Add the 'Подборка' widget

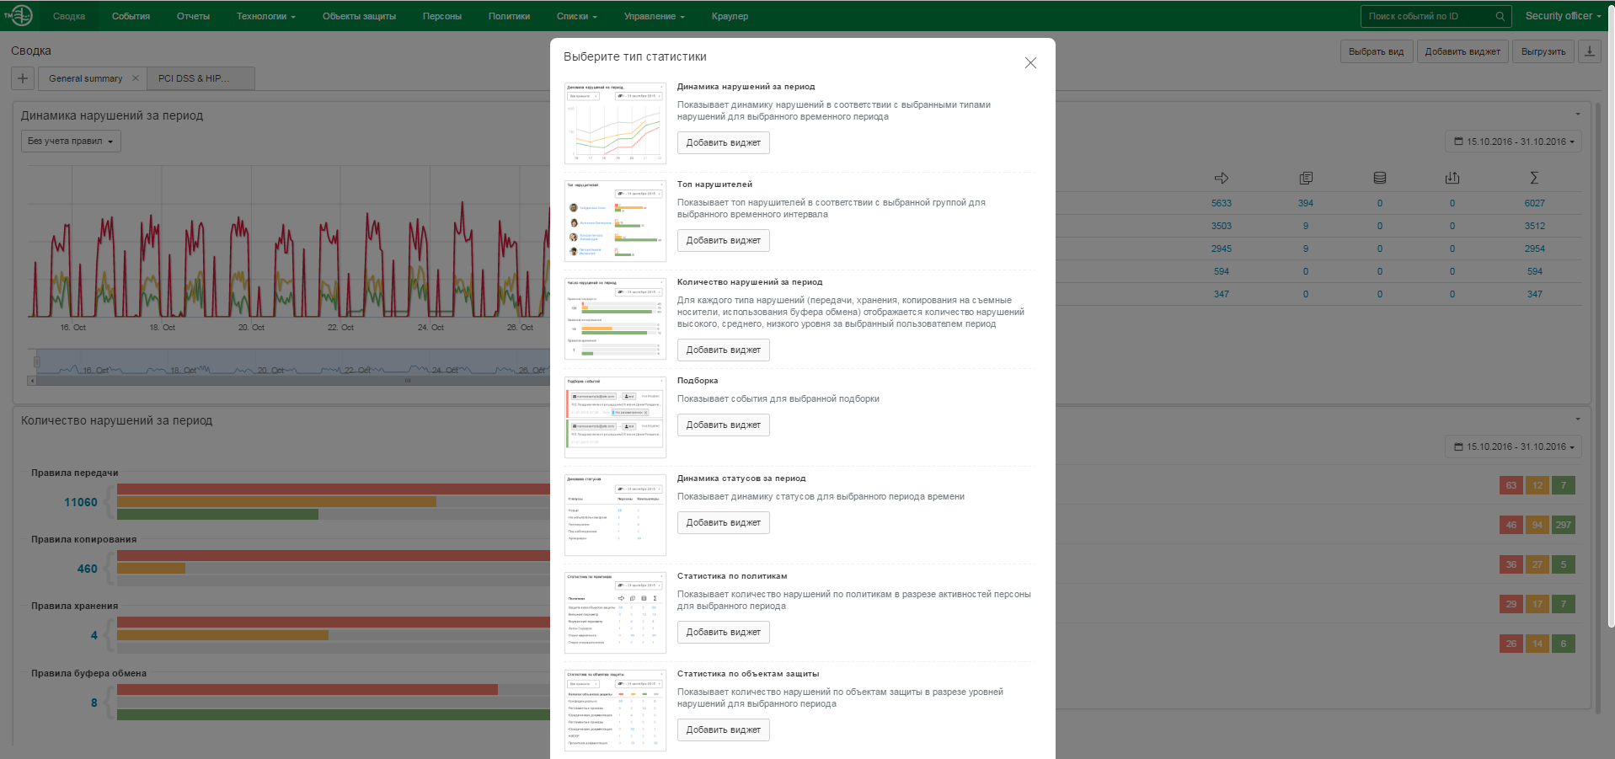point(723,425)
